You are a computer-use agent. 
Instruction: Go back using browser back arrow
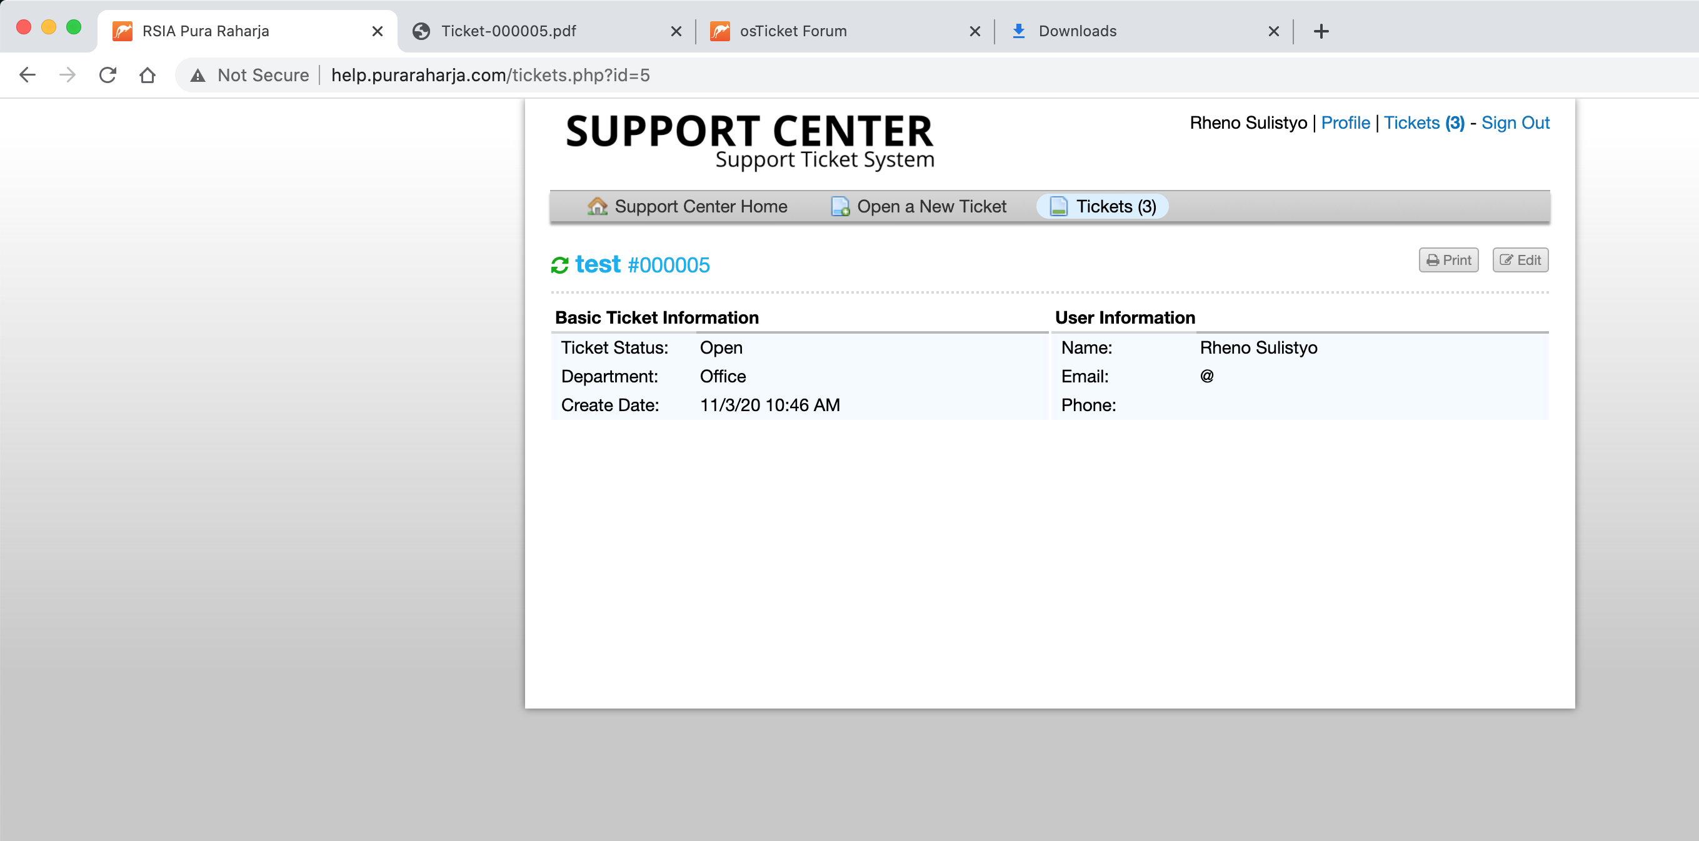27,75
